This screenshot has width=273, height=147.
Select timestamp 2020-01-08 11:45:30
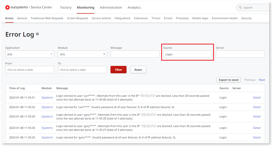coord(22,128)
